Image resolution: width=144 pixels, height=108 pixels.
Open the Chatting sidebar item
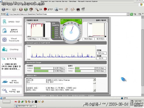(12, 50)
